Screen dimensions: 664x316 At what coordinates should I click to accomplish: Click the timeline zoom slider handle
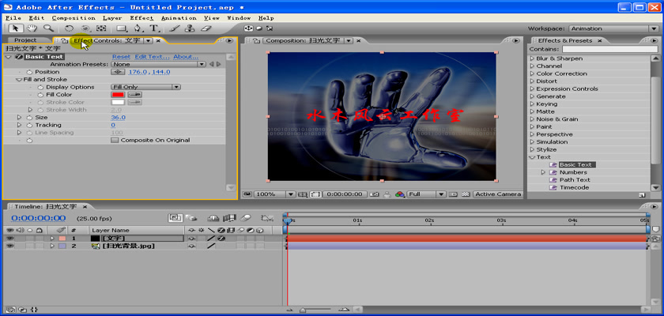point(304,310)
